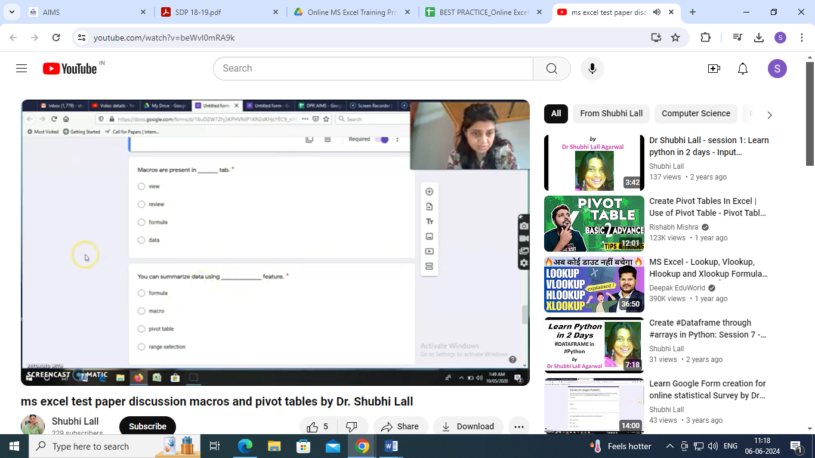Viewport: 815px width, 458px height.
Task: Subscribe to Shubhi Lall channel
Action: 147,426
